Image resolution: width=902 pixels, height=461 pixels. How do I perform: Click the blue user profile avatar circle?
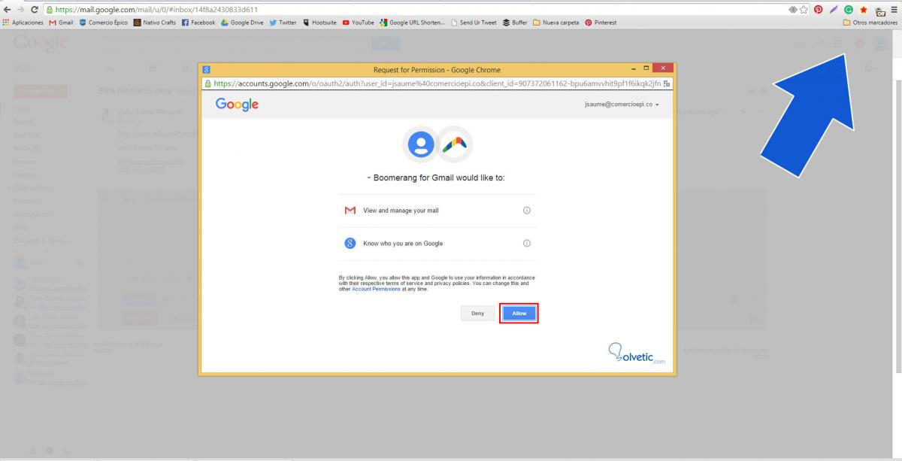click(420, 146)
